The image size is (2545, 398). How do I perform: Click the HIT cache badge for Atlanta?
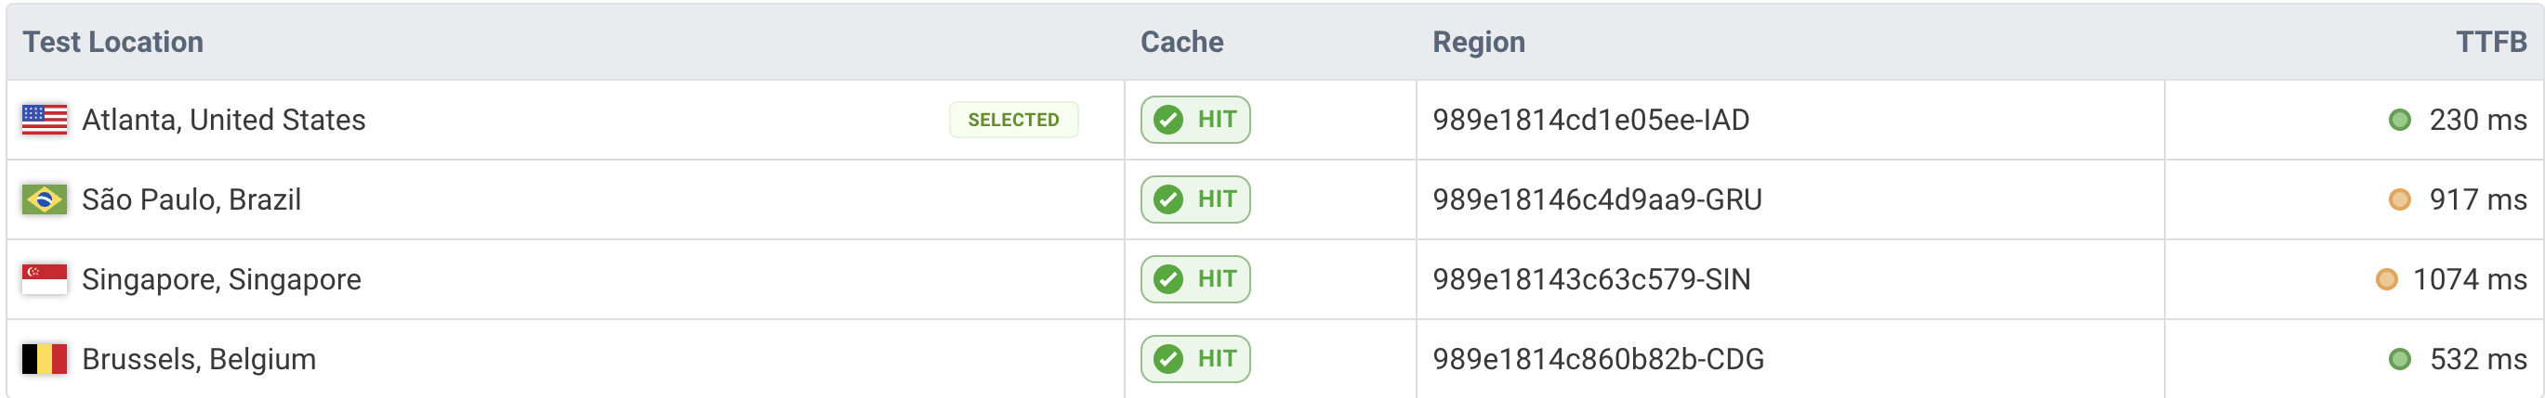[x=1194, y=121]
